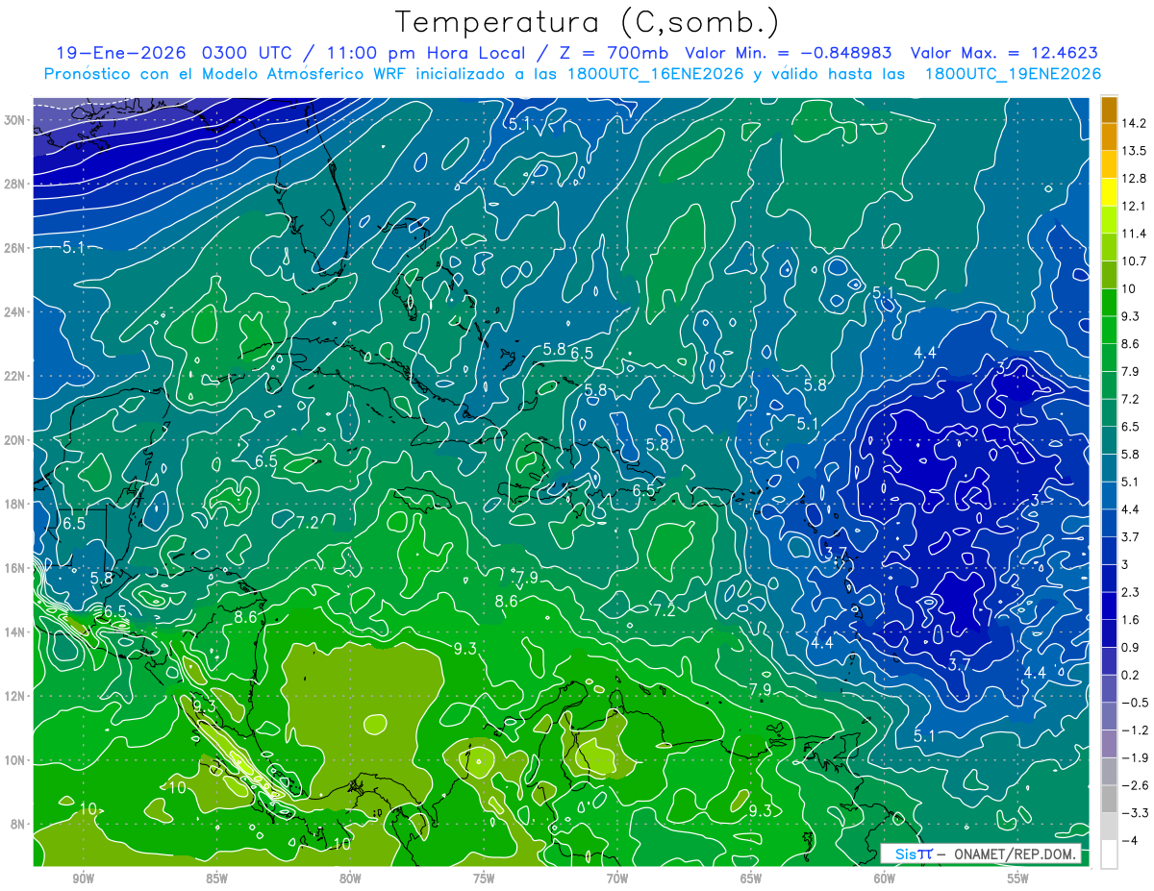
Task: Click the yellow swatch between 12.1 and 12.8
Action: tap(1109, 192)
